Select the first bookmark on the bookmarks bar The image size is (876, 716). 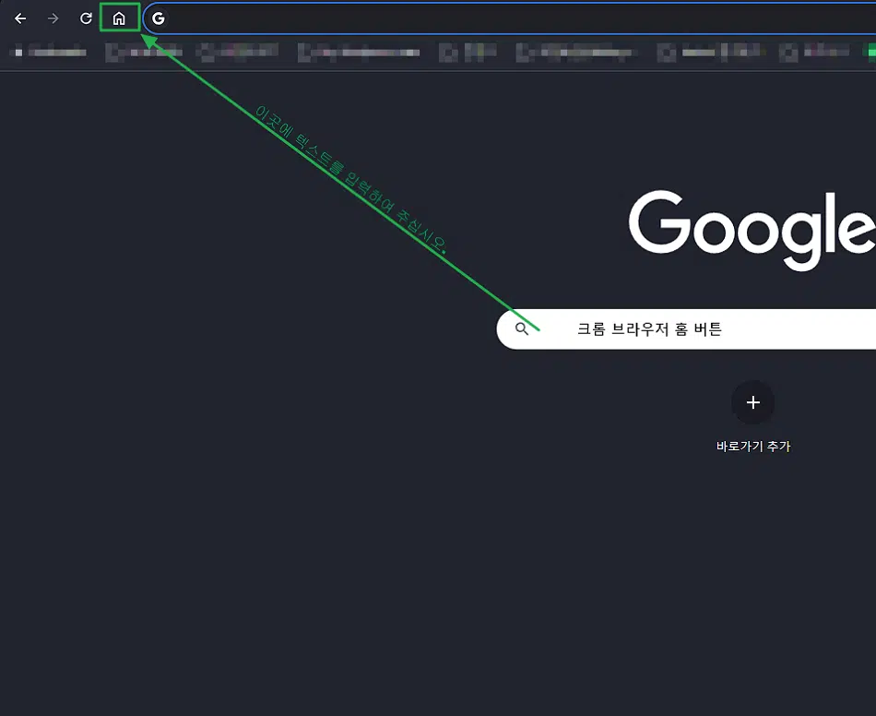tap(46, 53)
